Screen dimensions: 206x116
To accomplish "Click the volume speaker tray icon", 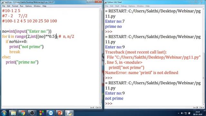I will (182, 113).
